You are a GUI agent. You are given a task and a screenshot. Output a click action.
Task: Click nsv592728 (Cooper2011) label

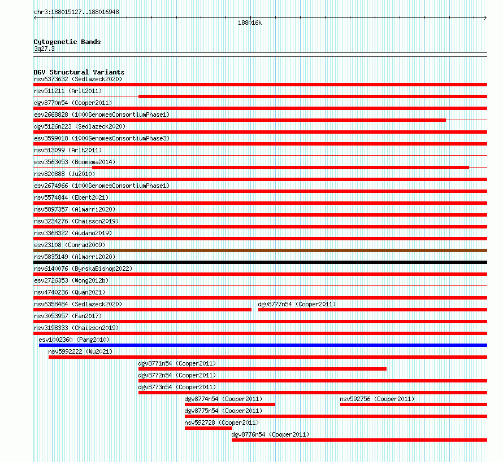[x=222, y=423]
